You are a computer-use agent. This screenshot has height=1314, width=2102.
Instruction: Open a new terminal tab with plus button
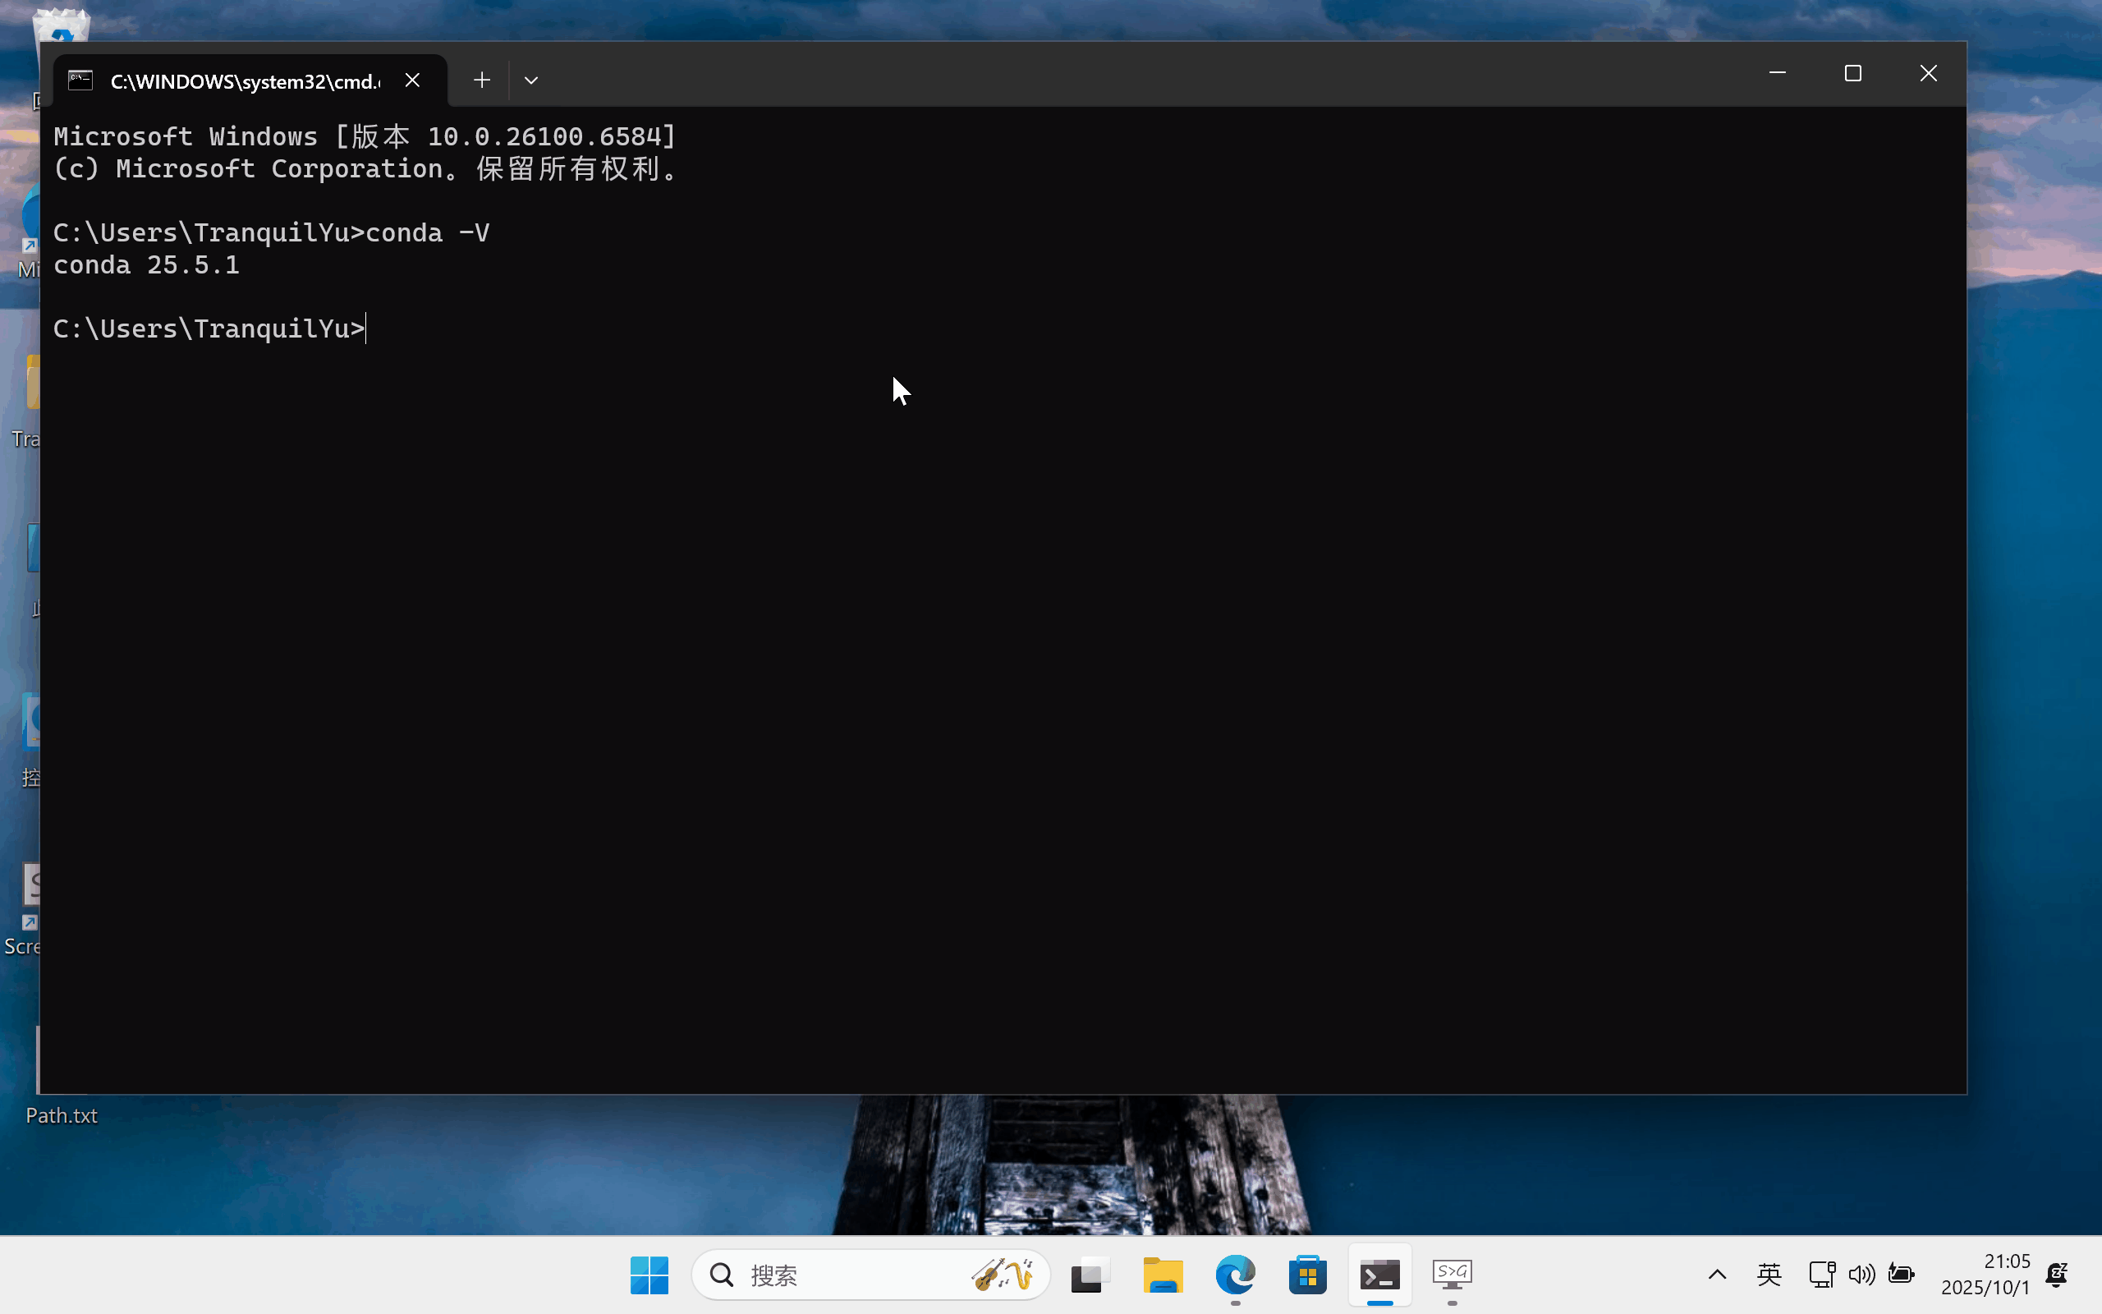[481, 80]
